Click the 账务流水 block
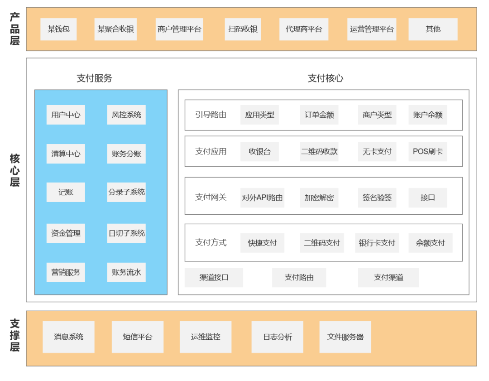Viewport: 489px width, 381px height. click(x=126, y=272)
